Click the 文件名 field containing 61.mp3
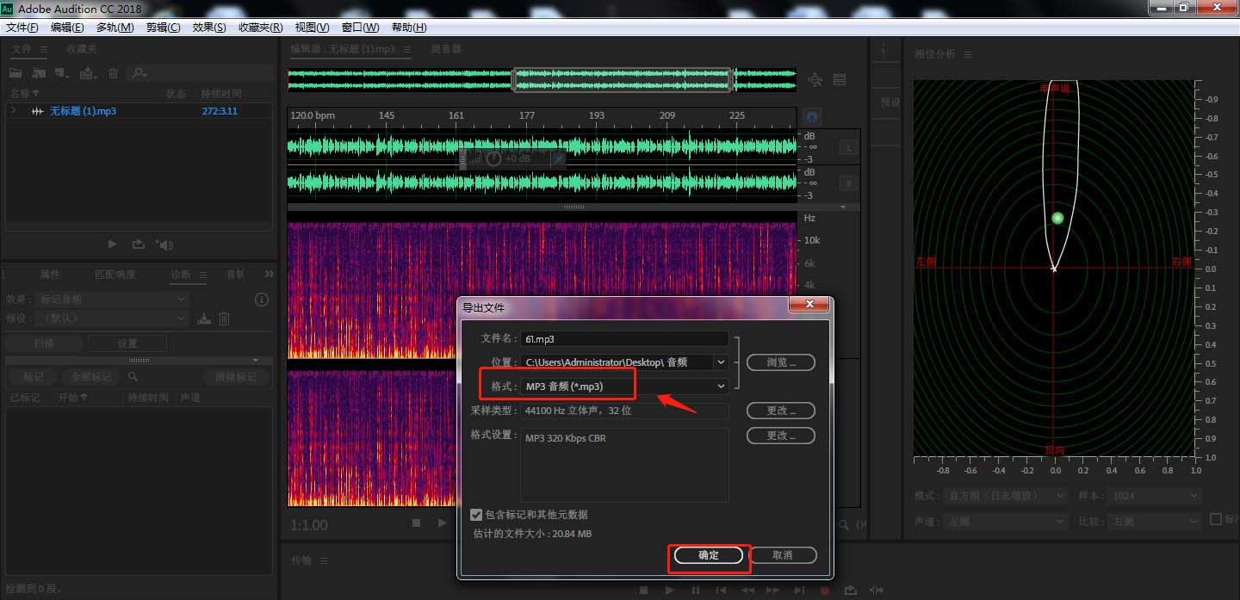Viewport: 1240px width, 600px height. click(x=624, y=339)
